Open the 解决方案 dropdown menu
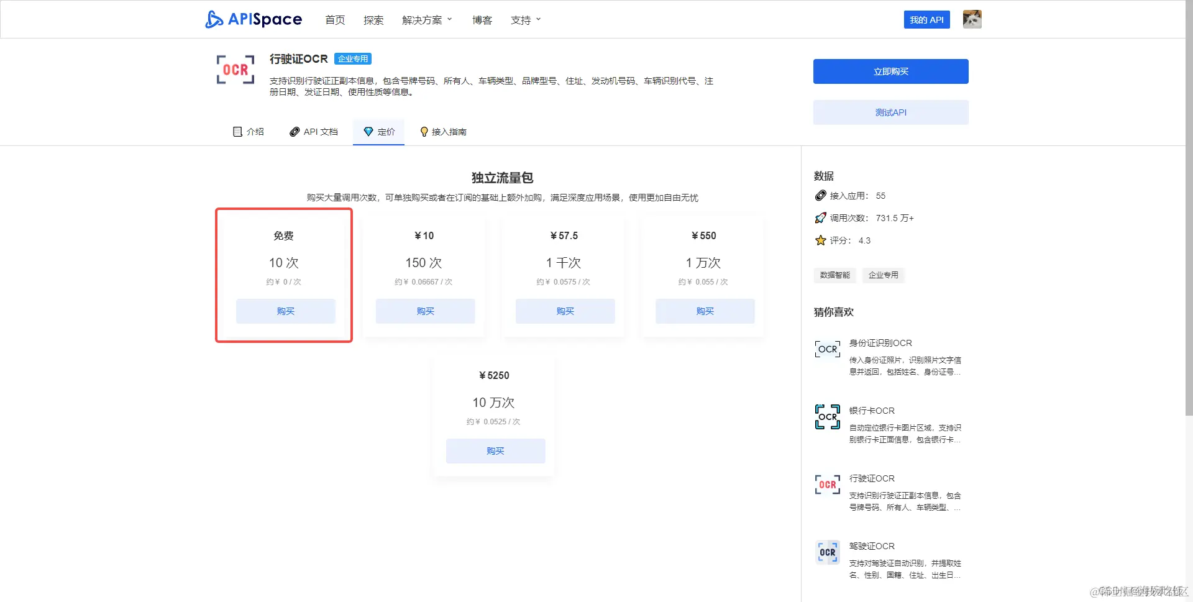 (427, 19)
